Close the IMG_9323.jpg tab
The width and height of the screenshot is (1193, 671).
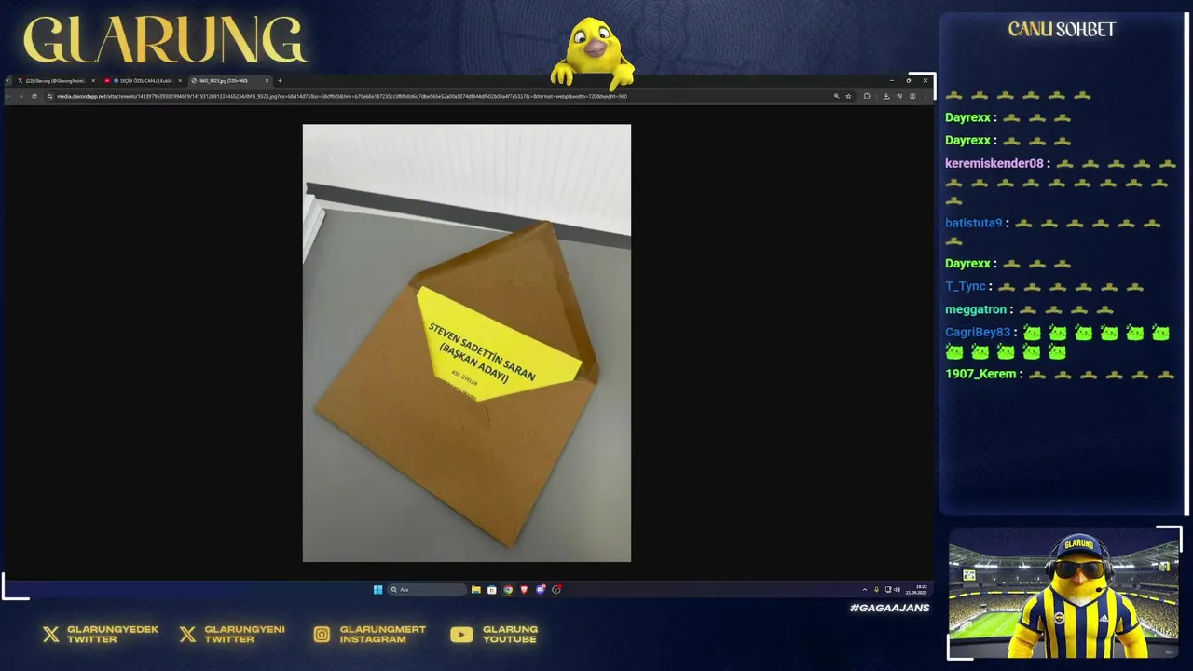click(267, 81)
